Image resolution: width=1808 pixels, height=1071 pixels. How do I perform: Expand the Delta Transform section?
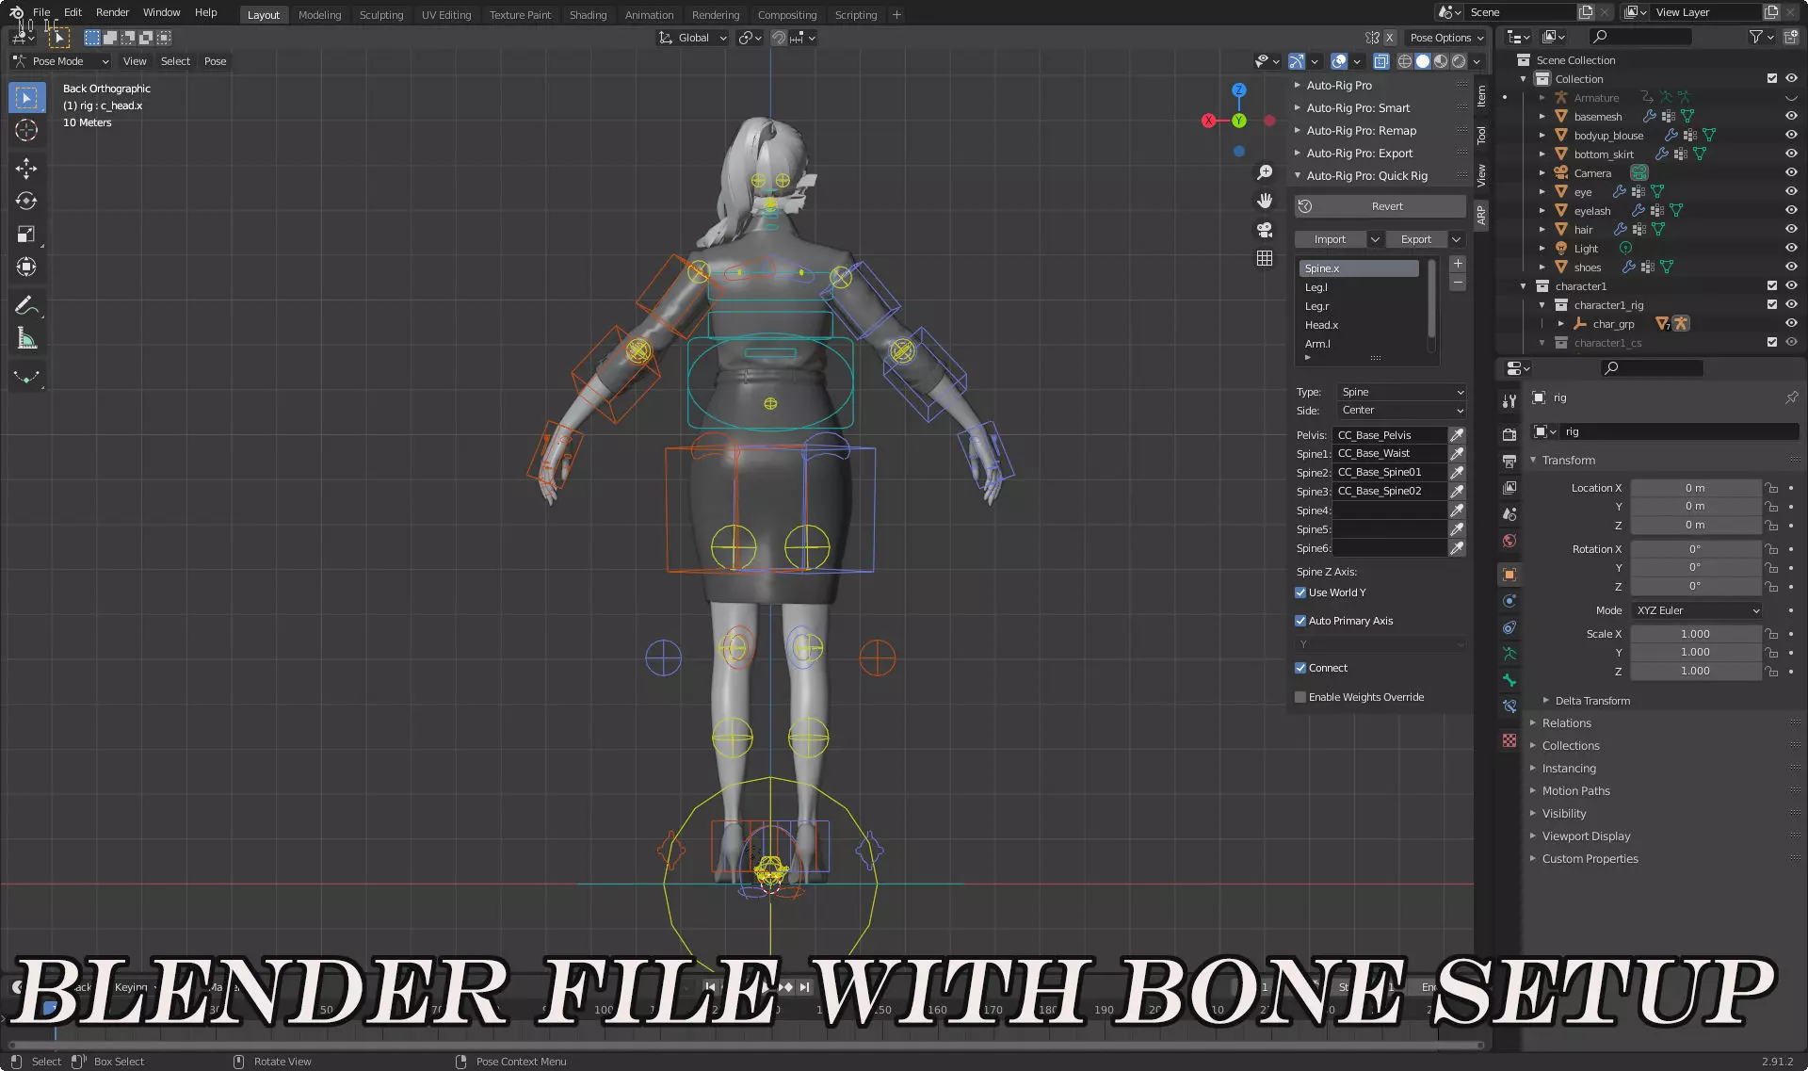(x=1592, y=701)
